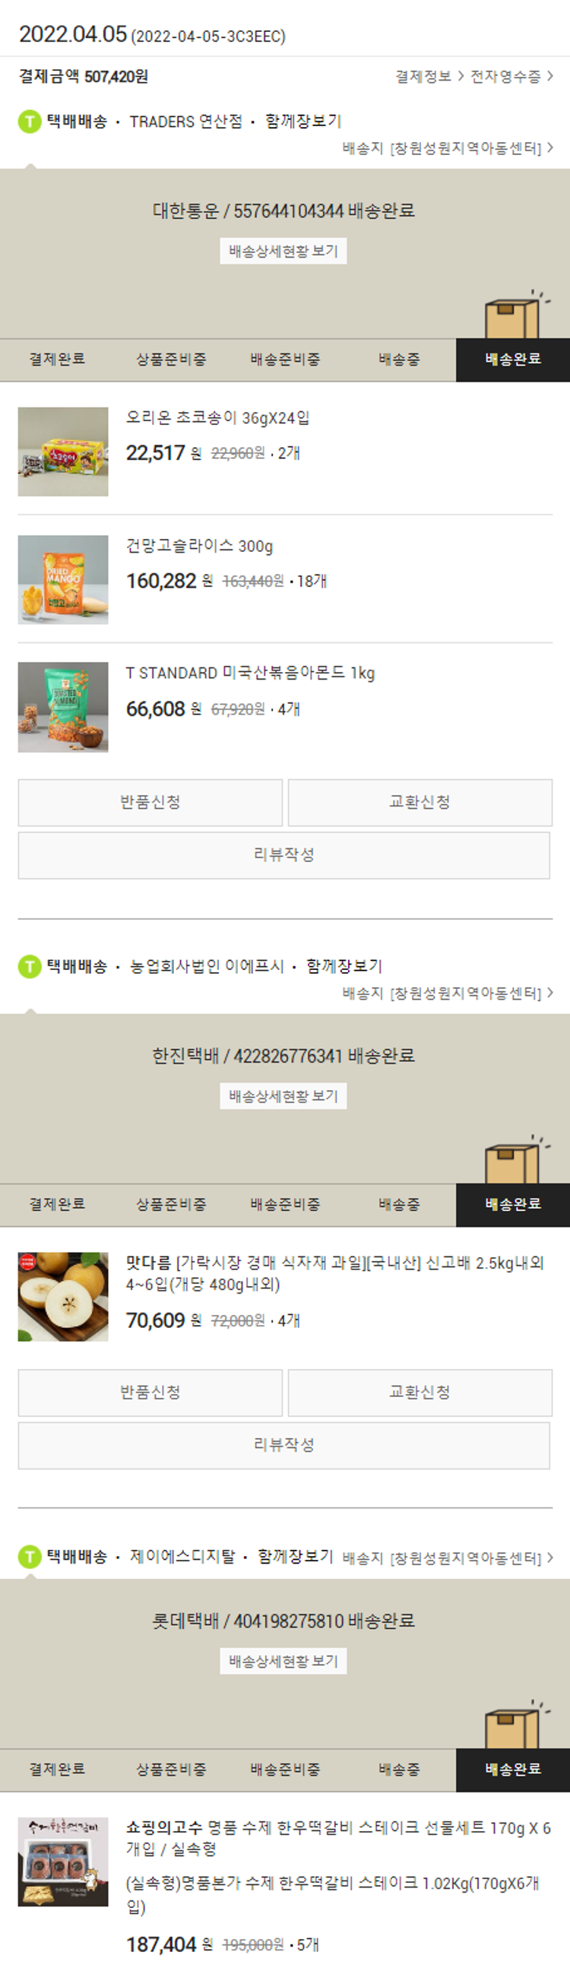The image size is (570, 1968).
Task: Request exchange (교환신청) for 신고배 order
Action: point(420,1392)
